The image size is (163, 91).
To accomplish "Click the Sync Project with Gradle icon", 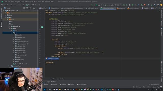I will coord(148,5).
